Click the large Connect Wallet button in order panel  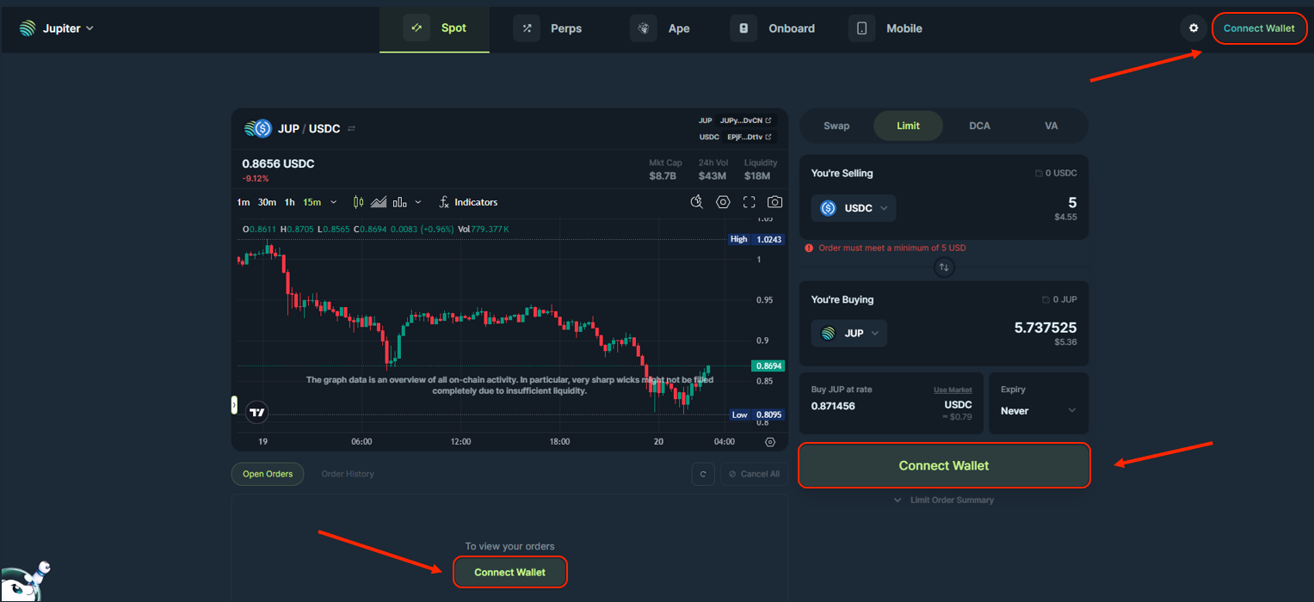click(x=944, y=465)
